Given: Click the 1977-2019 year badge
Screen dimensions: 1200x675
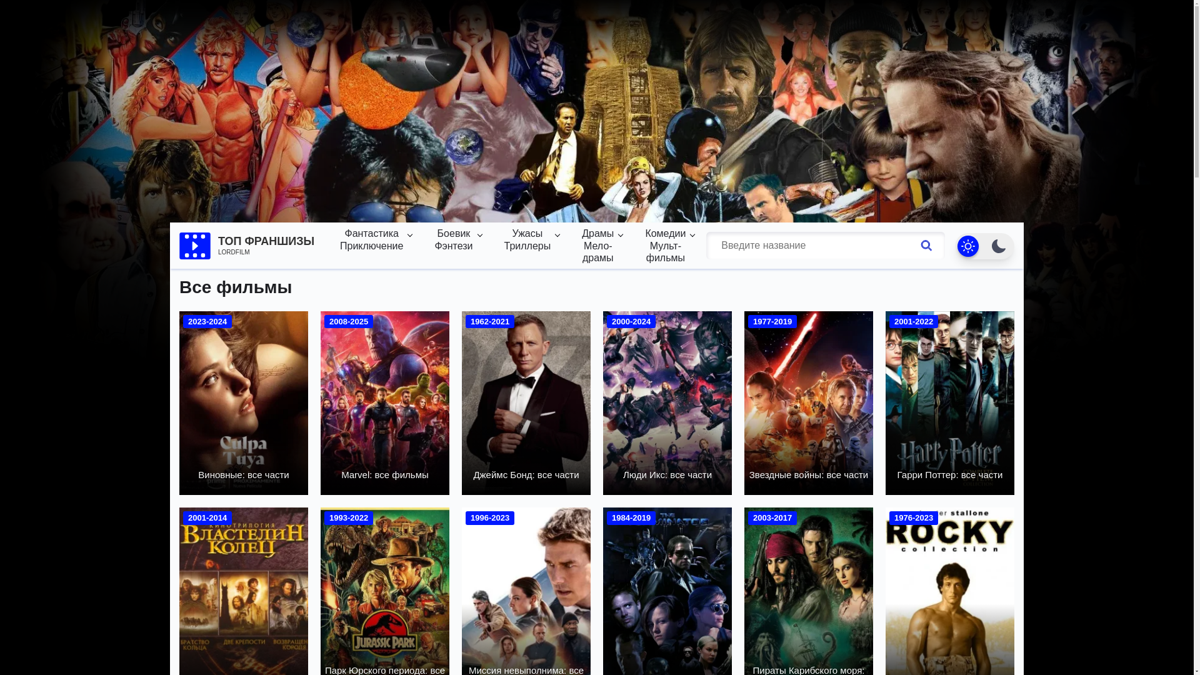Looking at the screenshot, I should click(772, 322).
